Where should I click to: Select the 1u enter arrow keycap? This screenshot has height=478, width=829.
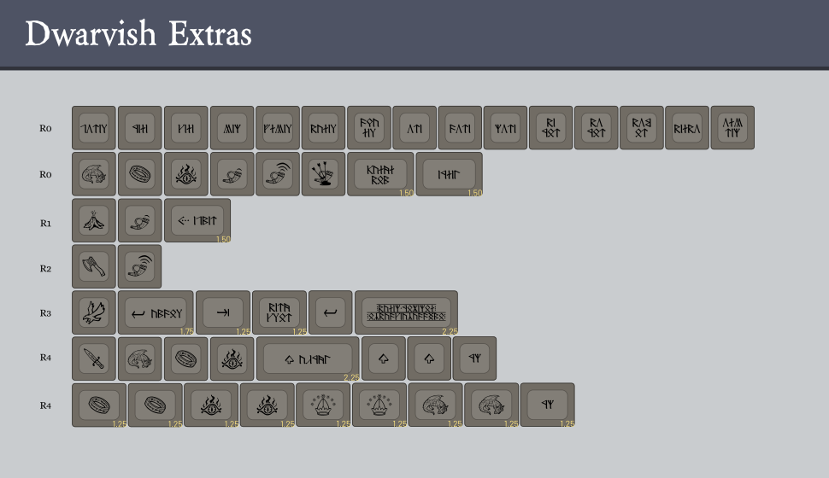[x=330, y=312]
